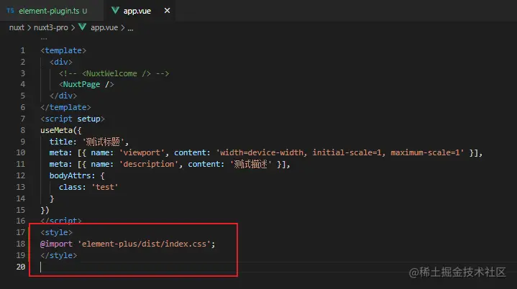Open the nuxt3-pro breadcrumb folder
Screen dimensions: 517x289
pos(51,28)
